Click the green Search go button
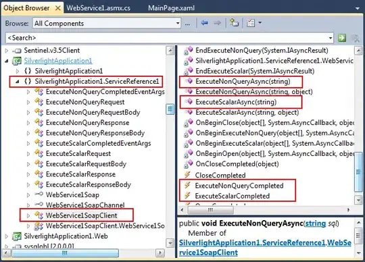The image size is (365, 262). 342,38
